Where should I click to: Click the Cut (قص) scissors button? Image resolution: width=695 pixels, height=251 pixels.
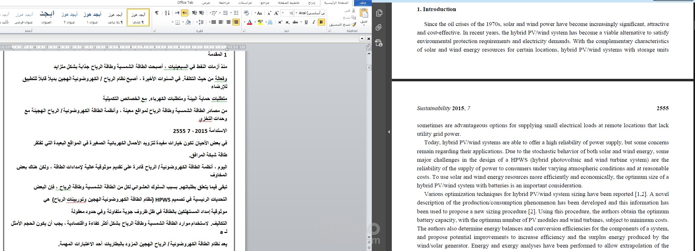[x=350, y=10]
